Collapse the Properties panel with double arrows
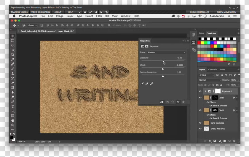 (183, 41)
